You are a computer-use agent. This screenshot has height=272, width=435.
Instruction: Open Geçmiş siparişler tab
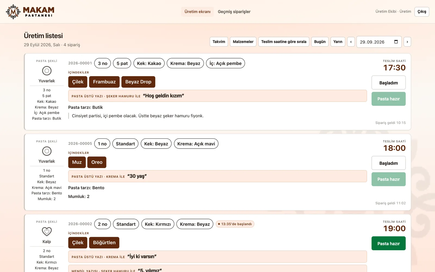pyautogui.click(x=234, y=12)
